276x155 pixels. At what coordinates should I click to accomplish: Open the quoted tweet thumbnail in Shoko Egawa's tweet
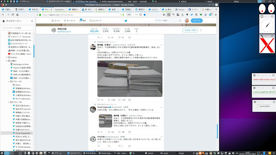[x=105, y=121]
